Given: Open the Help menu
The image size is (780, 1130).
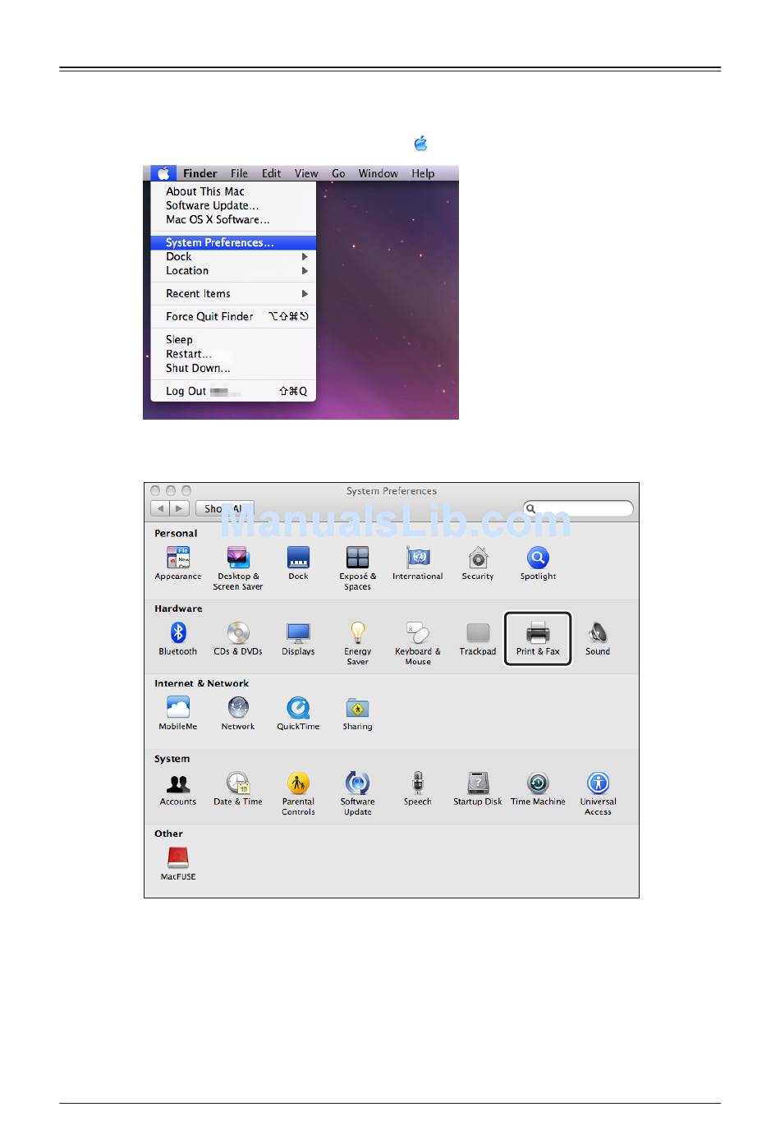Looking at the screenshot, I should click(x=423, y=173).
